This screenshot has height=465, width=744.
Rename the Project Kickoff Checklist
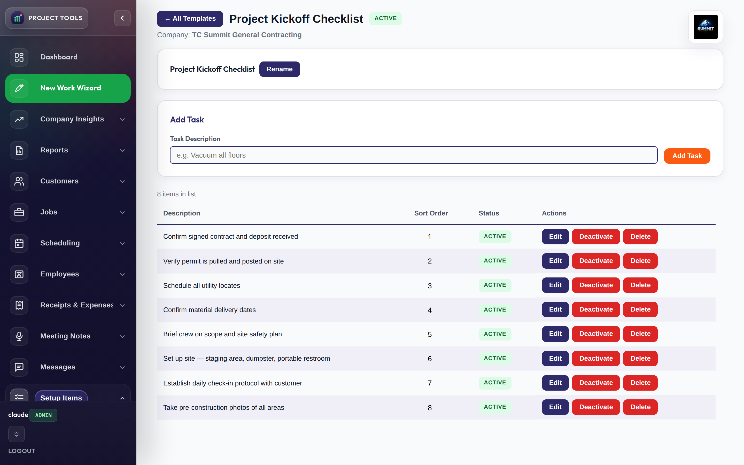(x=280, y=69)
